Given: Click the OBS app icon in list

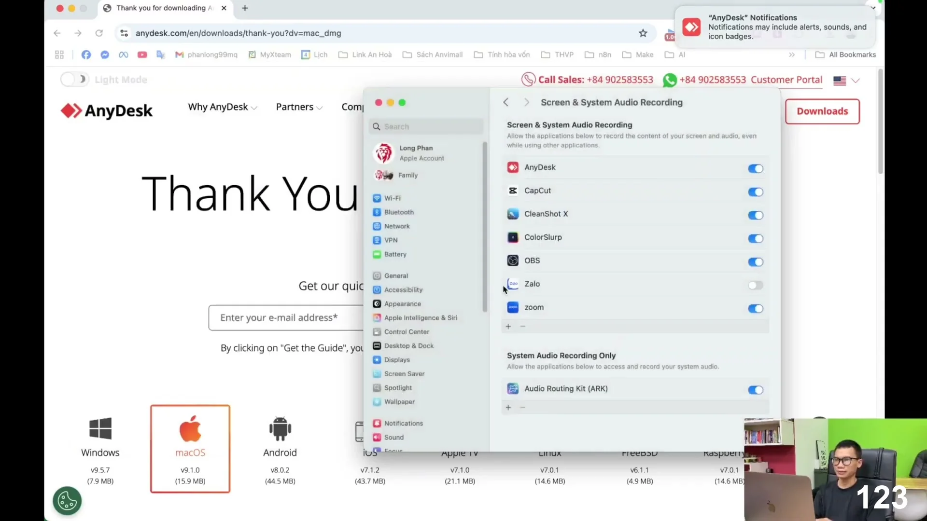Looking at the screenshot, I should [x=513, y=260].
